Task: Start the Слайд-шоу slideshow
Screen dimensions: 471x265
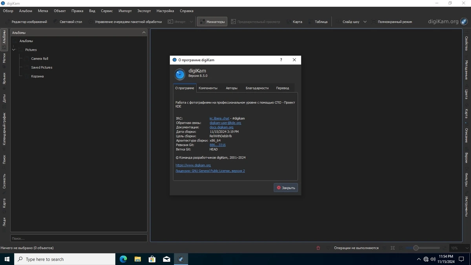Action: tap(347, 22)
